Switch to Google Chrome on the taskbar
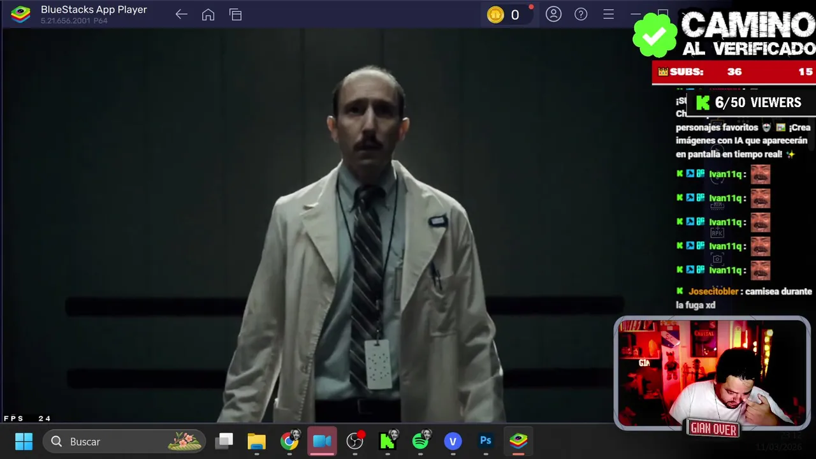Image resolution: width=816 pixels, height=459 pixels. (x=289, y=441)
